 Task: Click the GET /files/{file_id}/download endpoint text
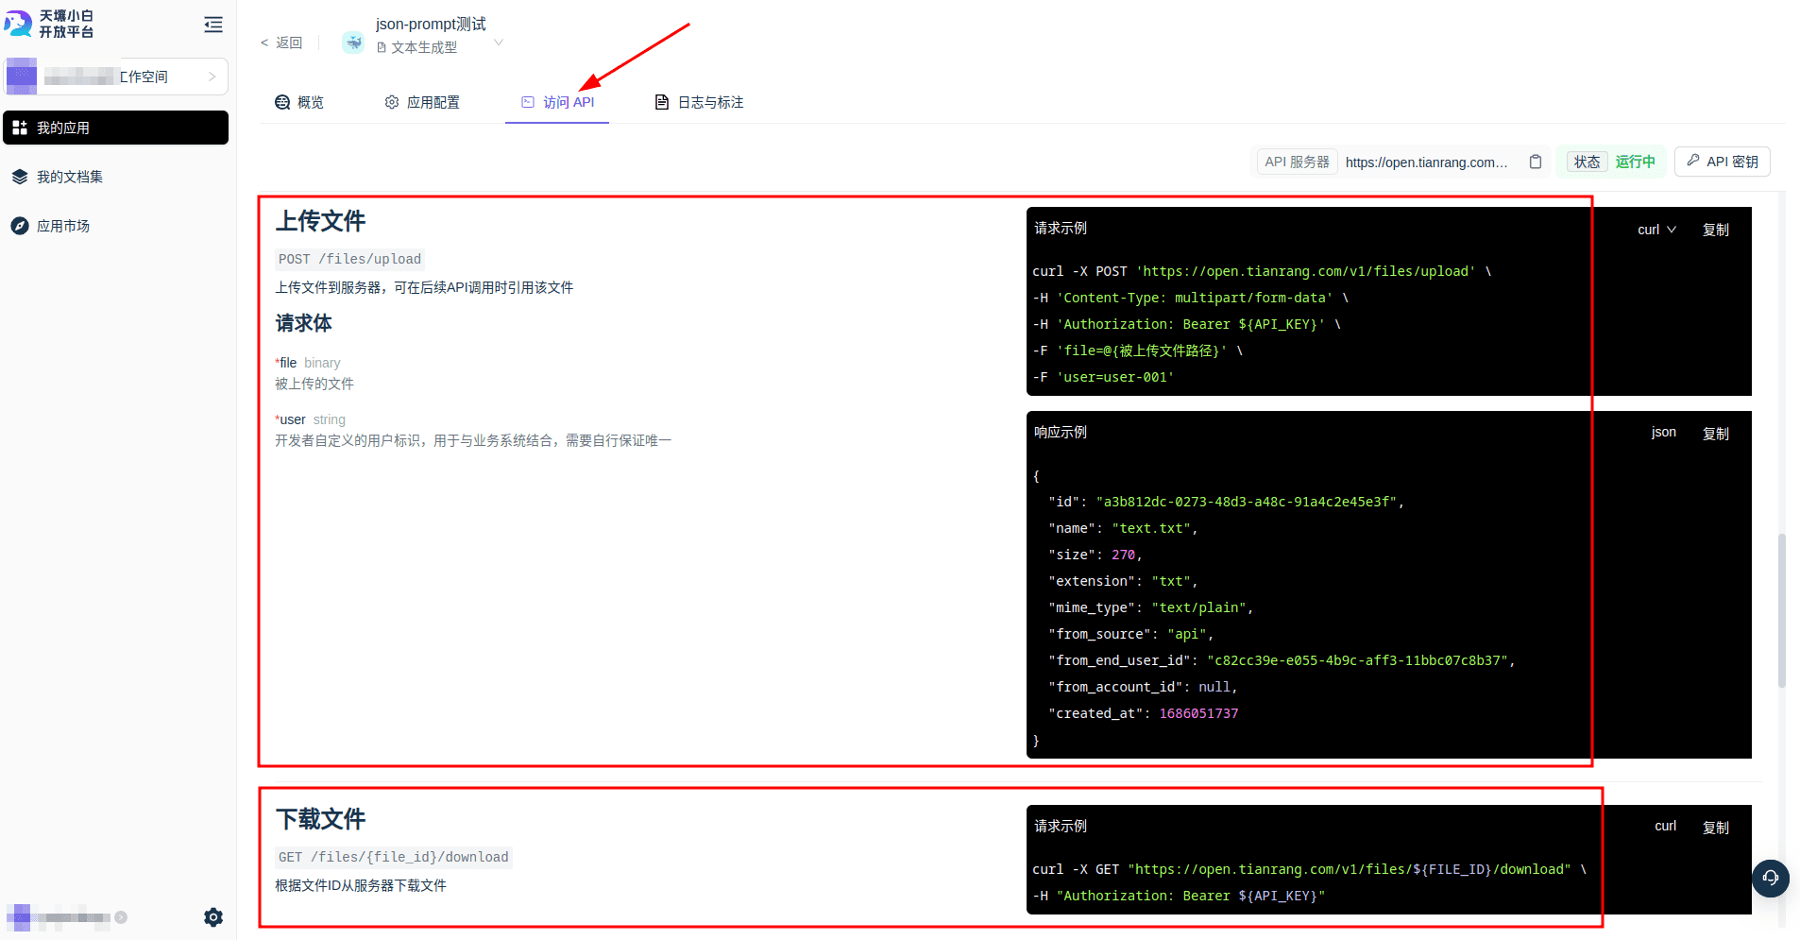click(x=394, y=857)
